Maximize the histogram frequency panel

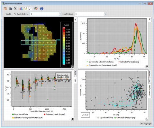tap(147, 67)
